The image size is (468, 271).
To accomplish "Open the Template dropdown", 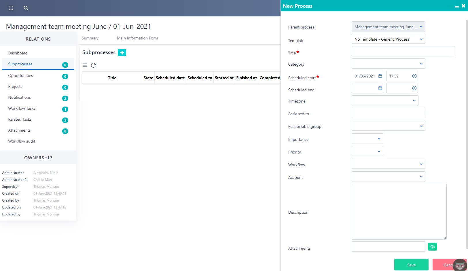I will pos(389,39).
